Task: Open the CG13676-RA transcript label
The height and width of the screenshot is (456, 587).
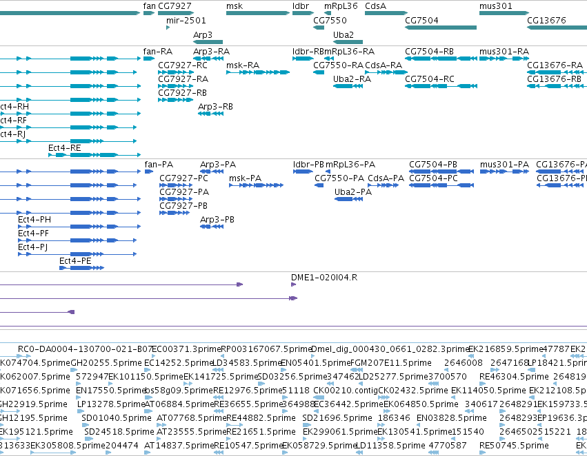Action: [x=555, y=65]
